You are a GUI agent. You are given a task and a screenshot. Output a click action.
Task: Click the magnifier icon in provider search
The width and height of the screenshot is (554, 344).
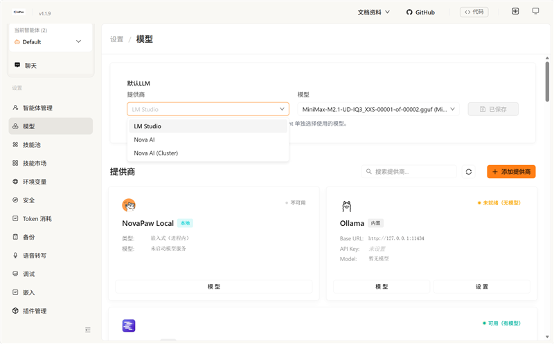[368, 171]
